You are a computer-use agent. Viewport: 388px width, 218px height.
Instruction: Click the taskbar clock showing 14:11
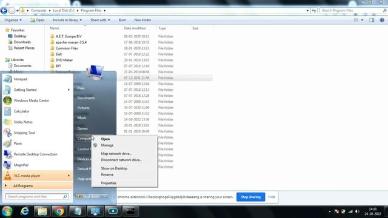coord(373,211)
